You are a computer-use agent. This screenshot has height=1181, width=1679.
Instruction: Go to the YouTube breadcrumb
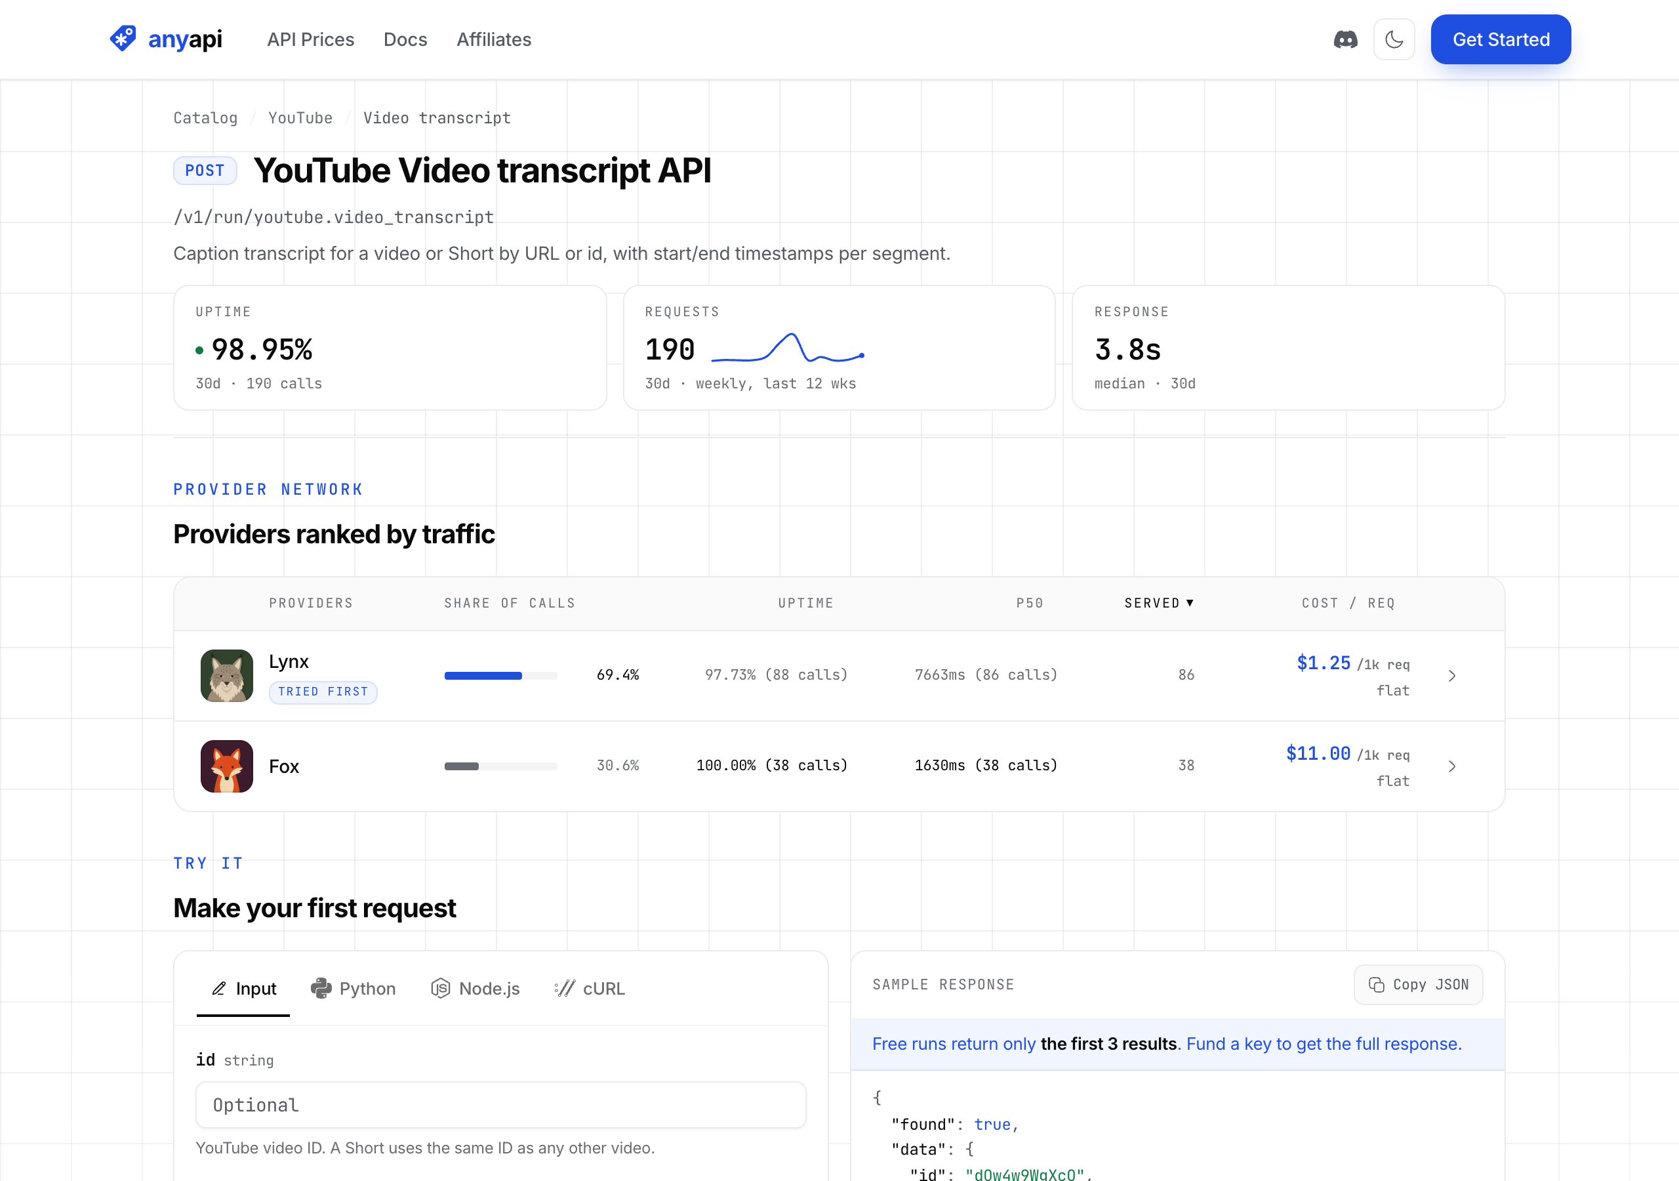tap(300, 118)
